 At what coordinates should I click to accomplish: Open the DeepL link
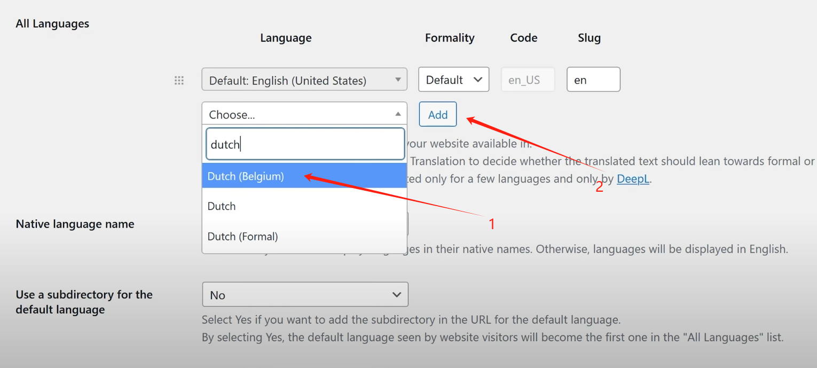click(x=633, y=179)
